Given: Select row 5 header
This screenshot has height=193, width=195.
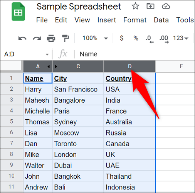Looking at the screenshot, I should [x=12, y=122].
